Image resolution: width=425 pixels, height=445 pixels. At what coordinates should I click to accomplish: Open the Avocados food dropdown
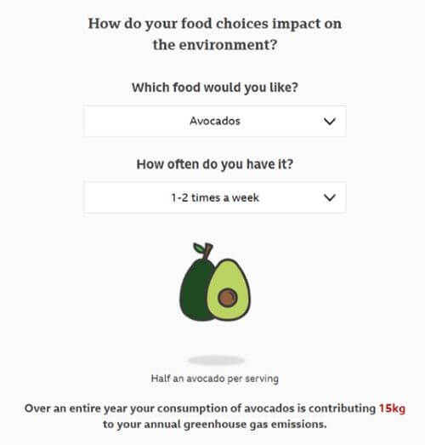point(215,121)
